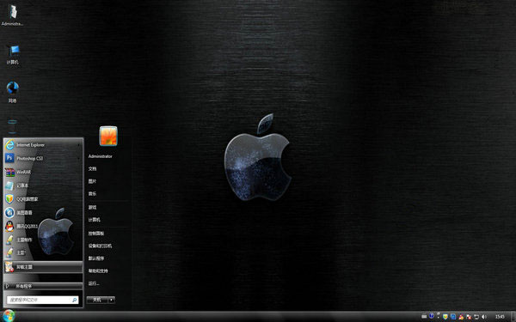This screenshot has width=516, height=322.
Task: Open WinRAR in the Start menu
Action: coord(43,172)
